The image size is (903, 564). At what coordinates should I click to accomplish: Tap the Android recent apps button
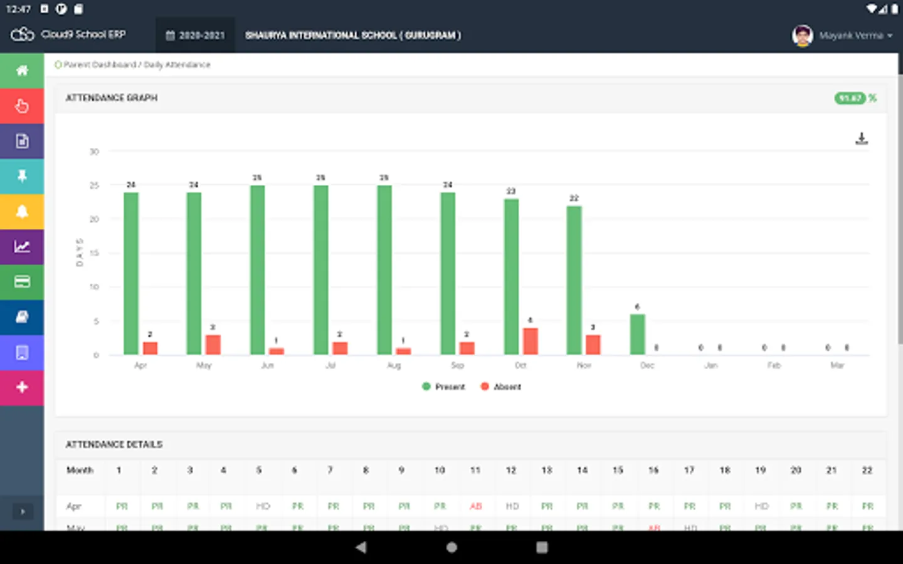tap(542, 547)
